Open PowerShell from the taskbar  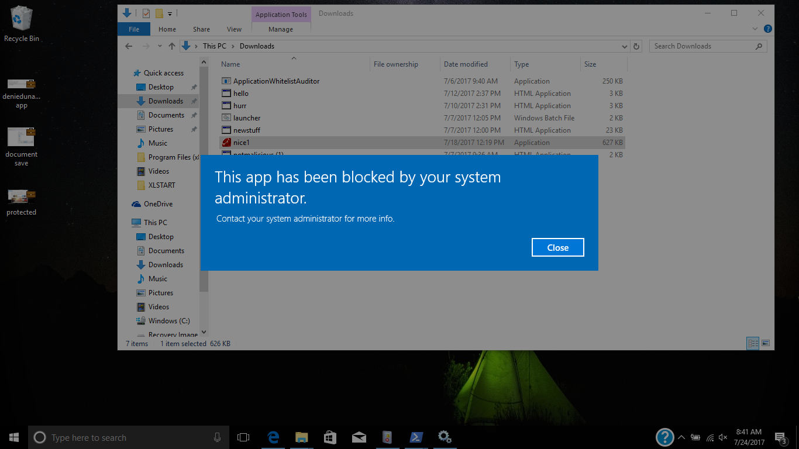pyautogui.click(x=416, y=437)
